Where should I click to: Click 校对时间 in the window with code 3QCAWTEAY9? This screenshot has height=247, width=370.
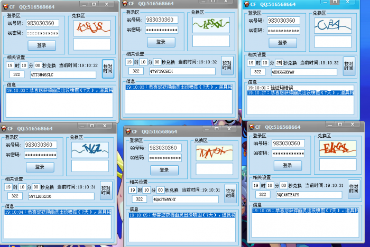(354, 189)
